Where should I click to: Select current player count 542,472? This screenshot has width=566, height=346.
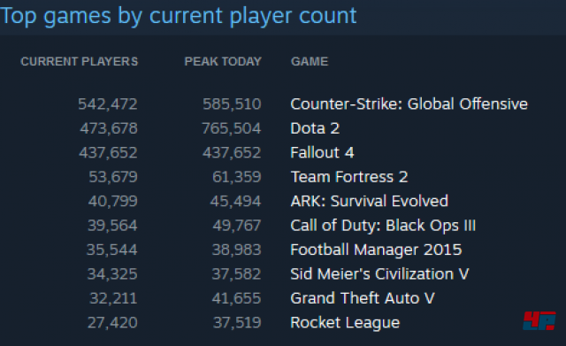pos(108,104)
